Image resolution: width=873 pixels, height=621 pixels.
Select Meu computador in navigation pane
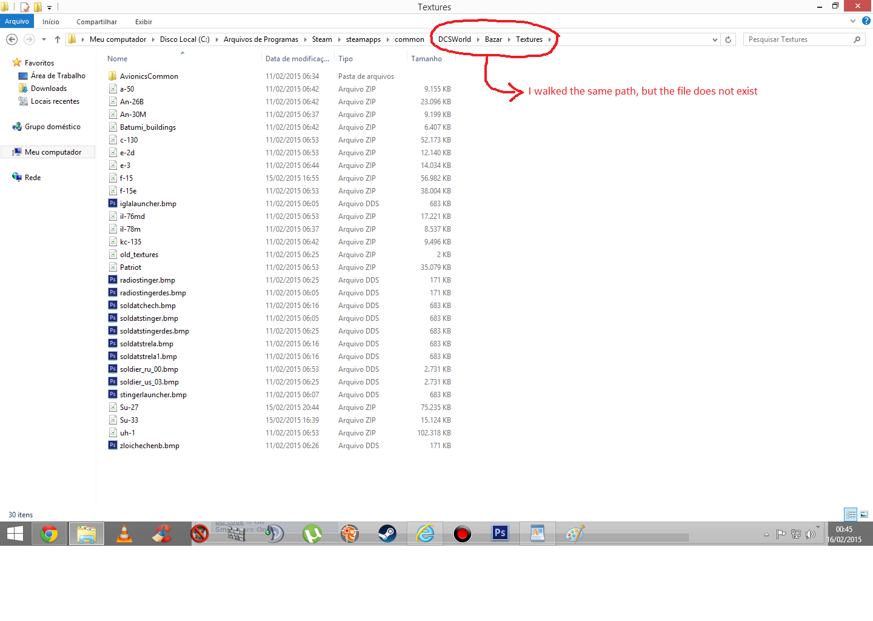[53, 152]
